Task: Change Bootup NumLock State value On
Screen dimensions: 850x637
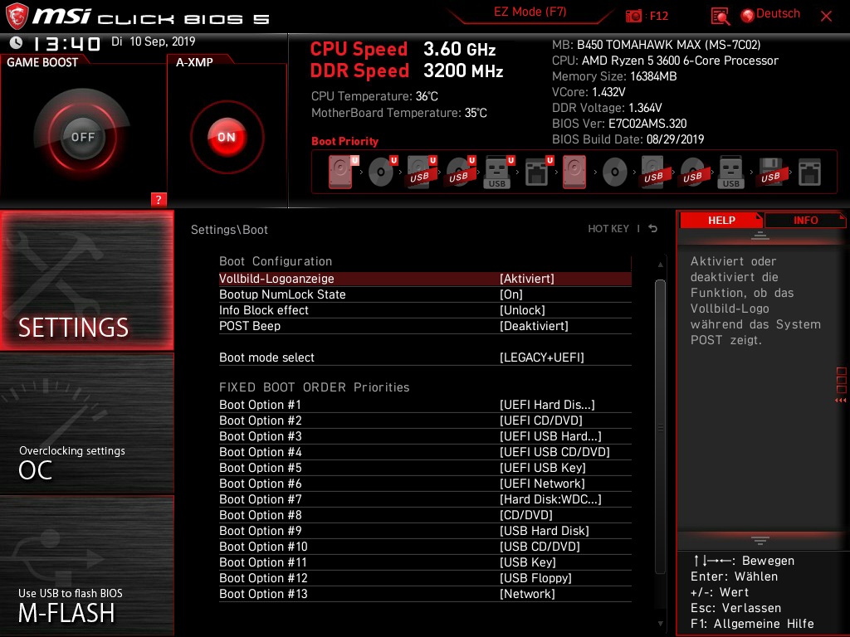Action: [x=510, y=294]
